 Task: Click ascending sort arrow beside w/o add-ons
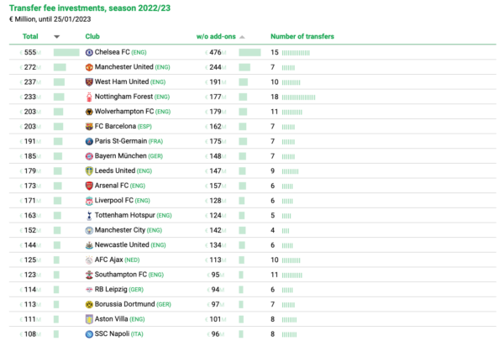click(242, 37)
